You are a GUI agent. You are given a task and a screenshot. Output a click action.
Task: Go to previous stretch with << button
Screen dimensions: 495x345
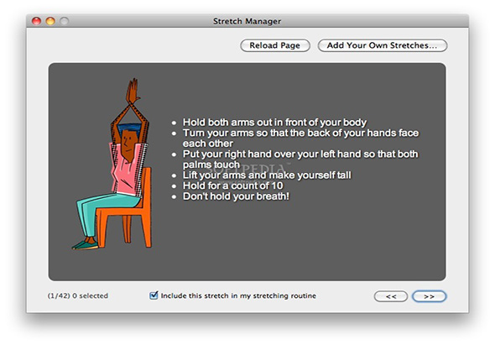point(391,296)
